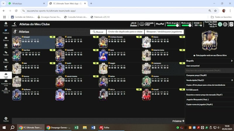This screenshot has width=234, height=131.
Task: Open the Paletools sidebar icon
Action: pyautogui.click(x=6, y=31)
